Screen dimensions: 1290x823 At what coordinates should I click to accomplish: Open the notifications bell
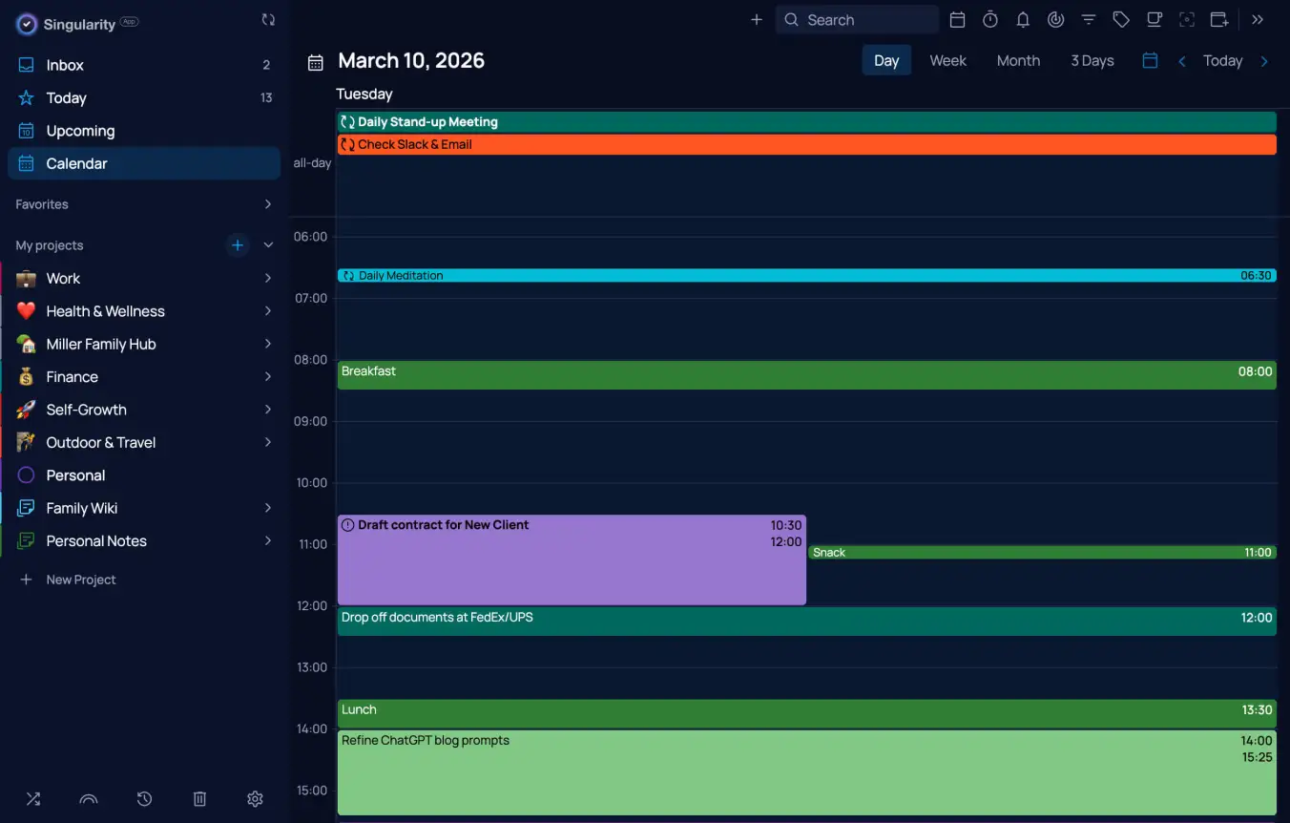(1023, 20)
